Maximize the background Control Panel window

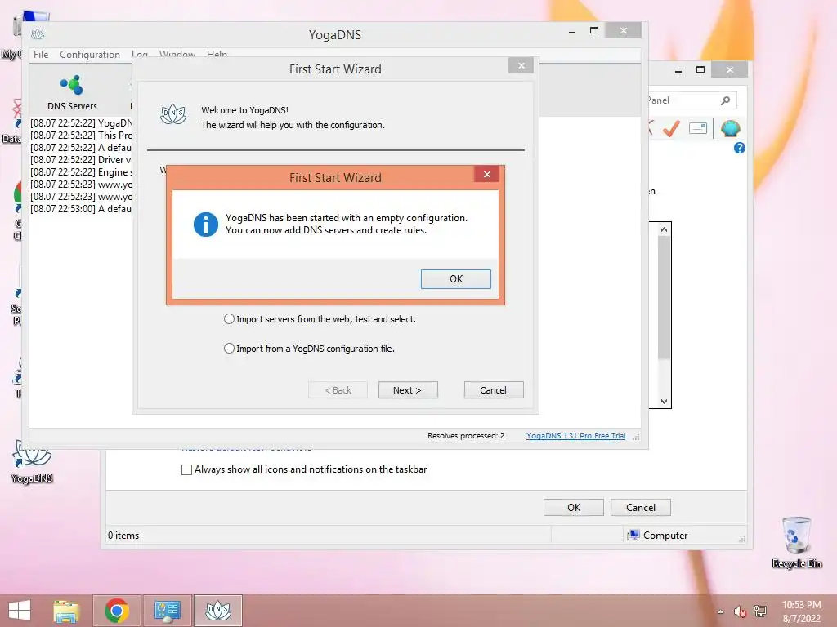point(700,70)
